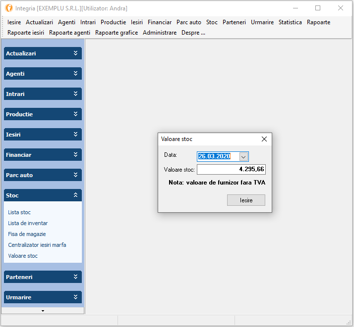354x327 pixels.
Task: Click the Iesire button in dialog
Action: pyautogui.click(x=246, y=200)
